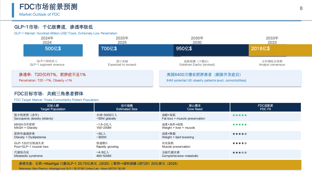
Task: Click 'Penetration: T2D ~7%, Obesity <1%' line
Action: coord(45,80)
